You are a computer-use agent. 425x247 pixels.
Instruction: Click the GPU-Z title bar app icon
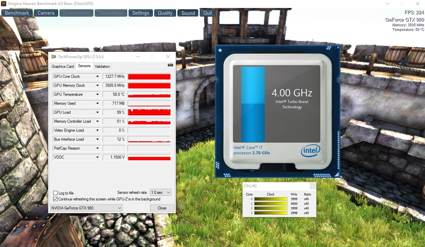(53, 57)
